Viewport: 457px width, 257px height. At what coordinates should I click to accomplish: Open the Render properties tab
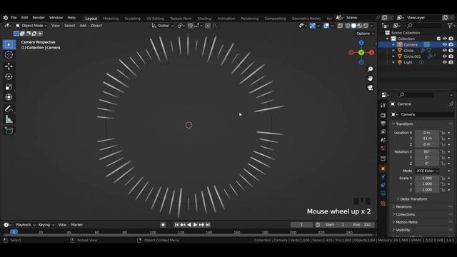383,116
